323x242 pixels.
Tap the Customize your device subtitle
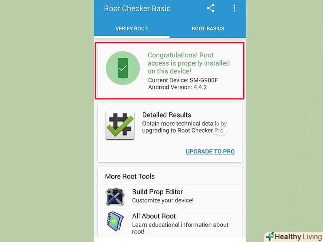[163, 200]
